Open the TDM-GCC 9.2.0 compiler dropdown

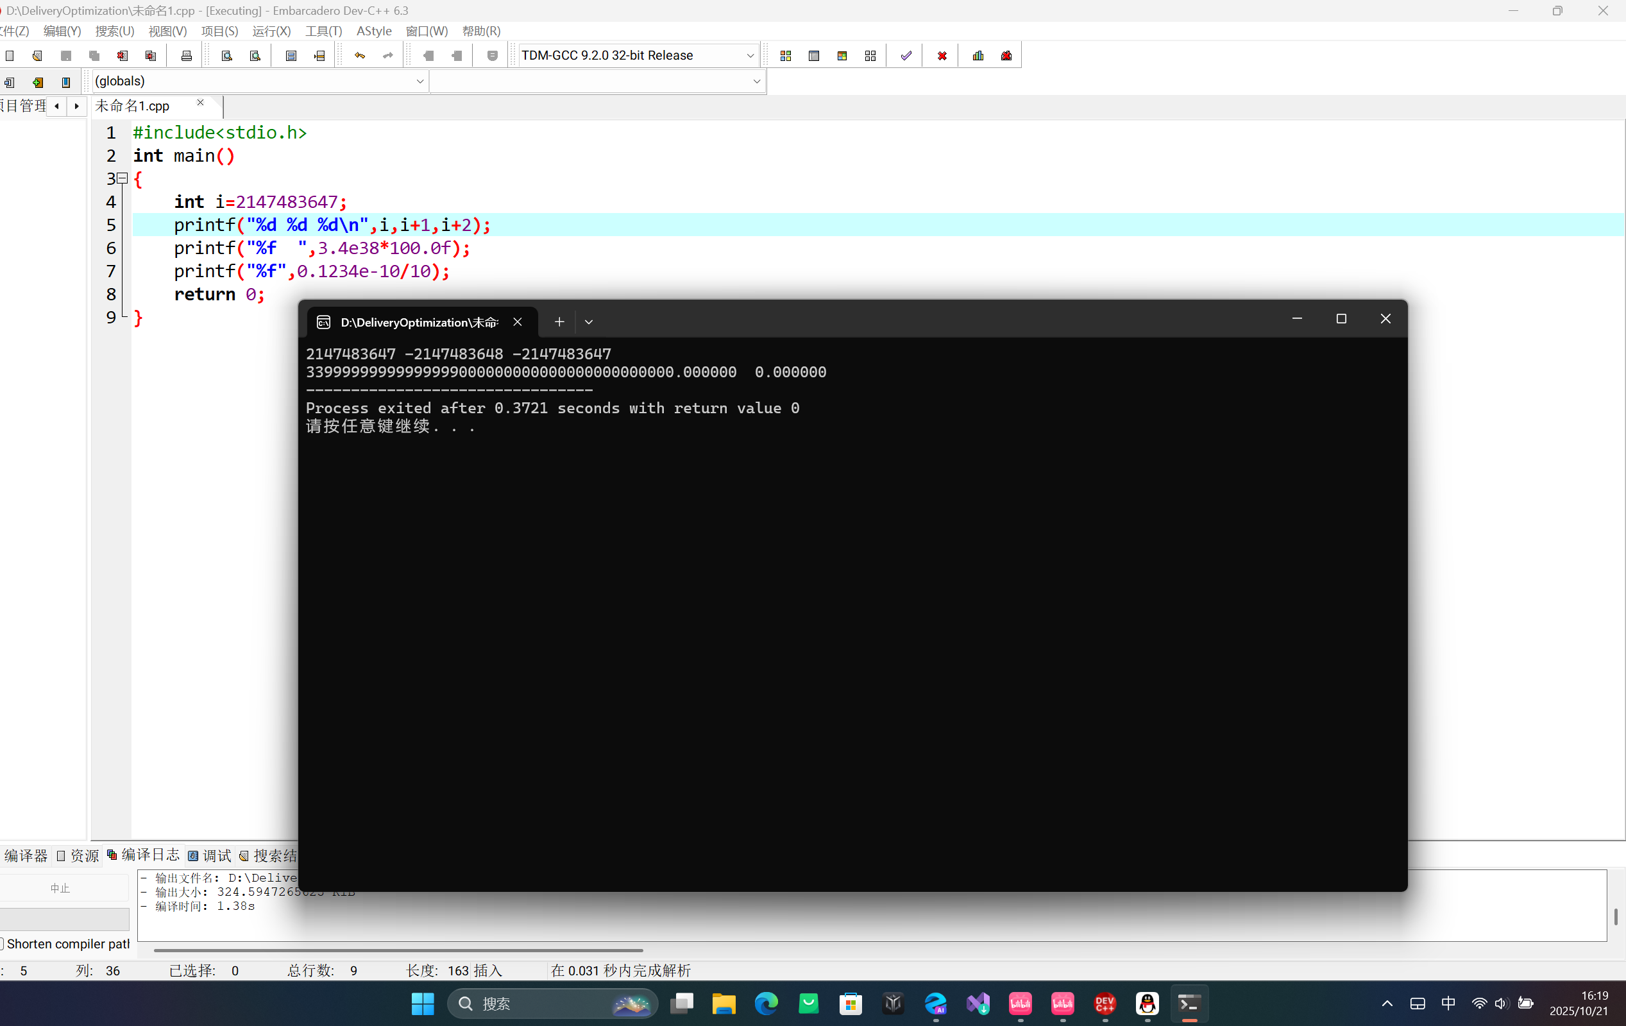pos(750,56)
